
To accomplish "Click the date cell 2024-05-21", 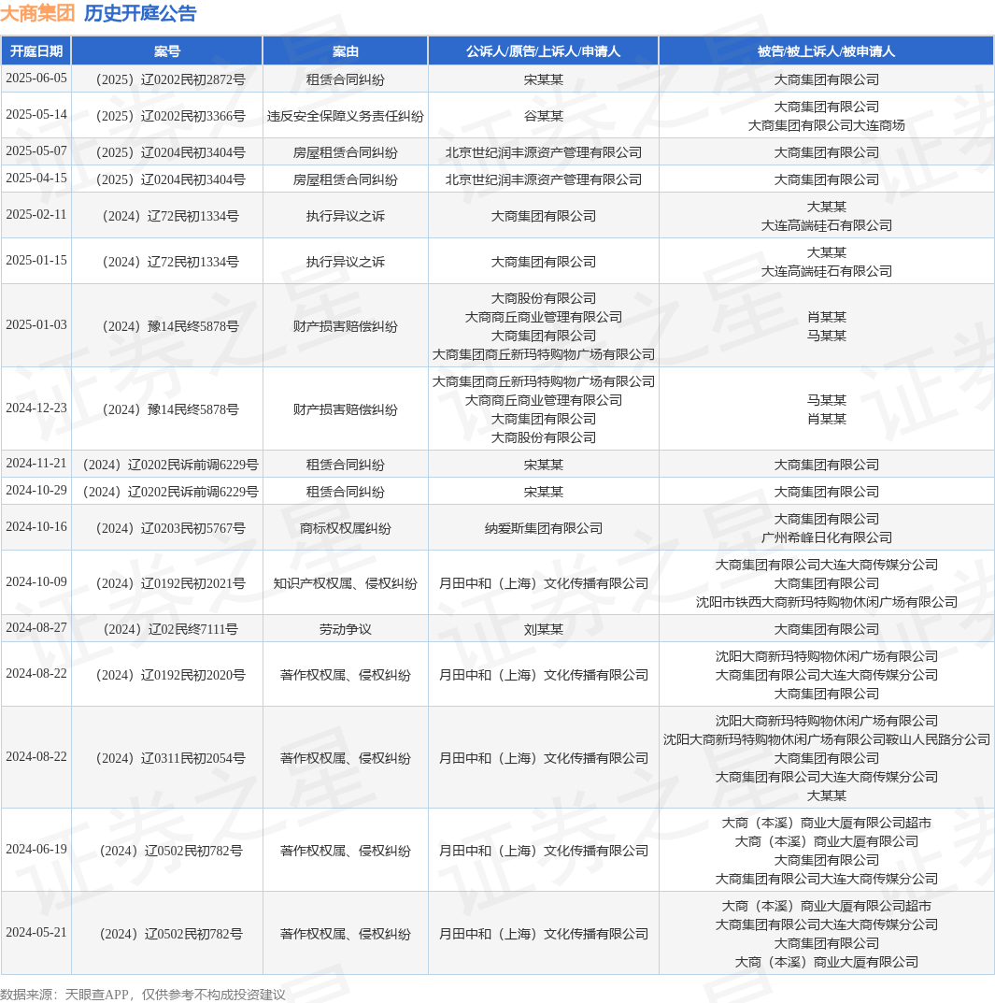I will click(x=36, y=932).
